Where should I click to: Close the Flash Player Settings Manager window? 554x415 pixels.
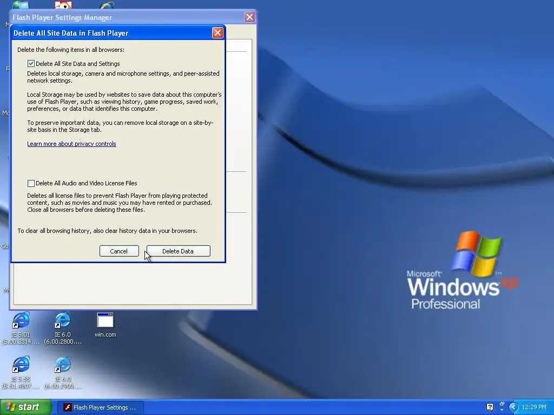tap(249, 17)
